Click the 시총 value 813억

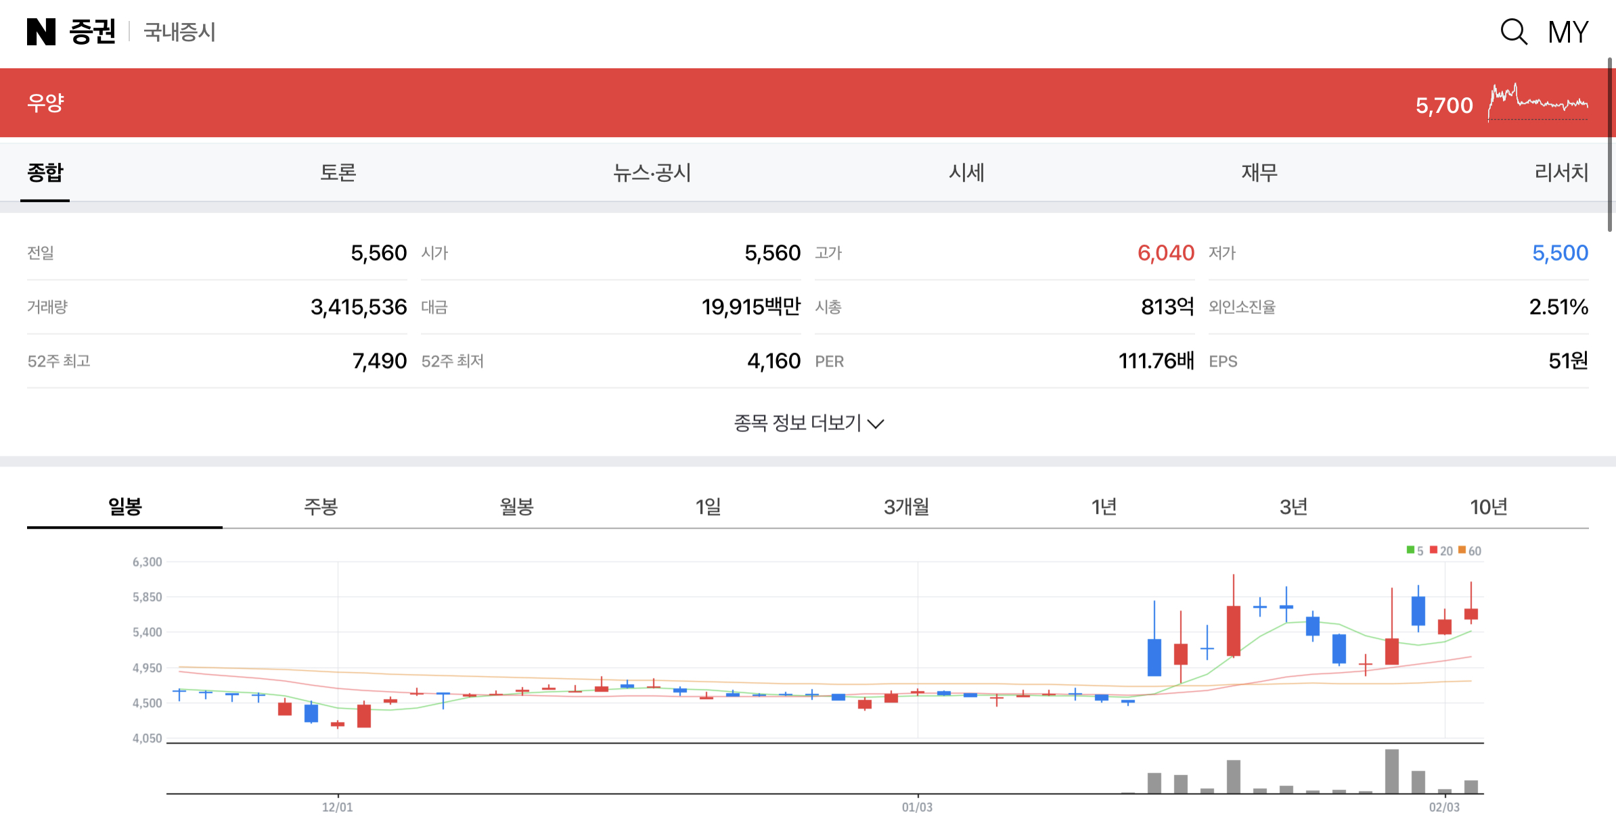pyautogui.click(x=1167, y=307)
